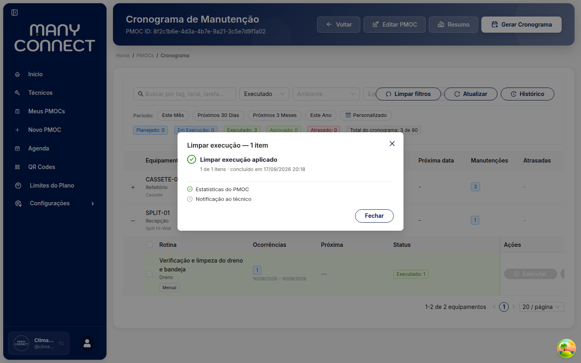Click the Fechar button in dialog
This screenshot has width=581, height=363.
click(x=374, y=216)
